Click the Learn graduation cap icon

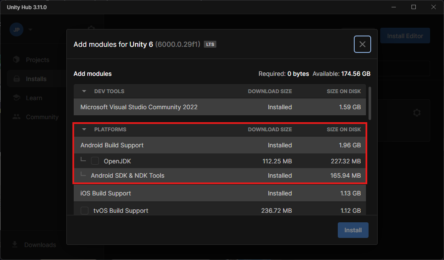[x=16, y=97]
